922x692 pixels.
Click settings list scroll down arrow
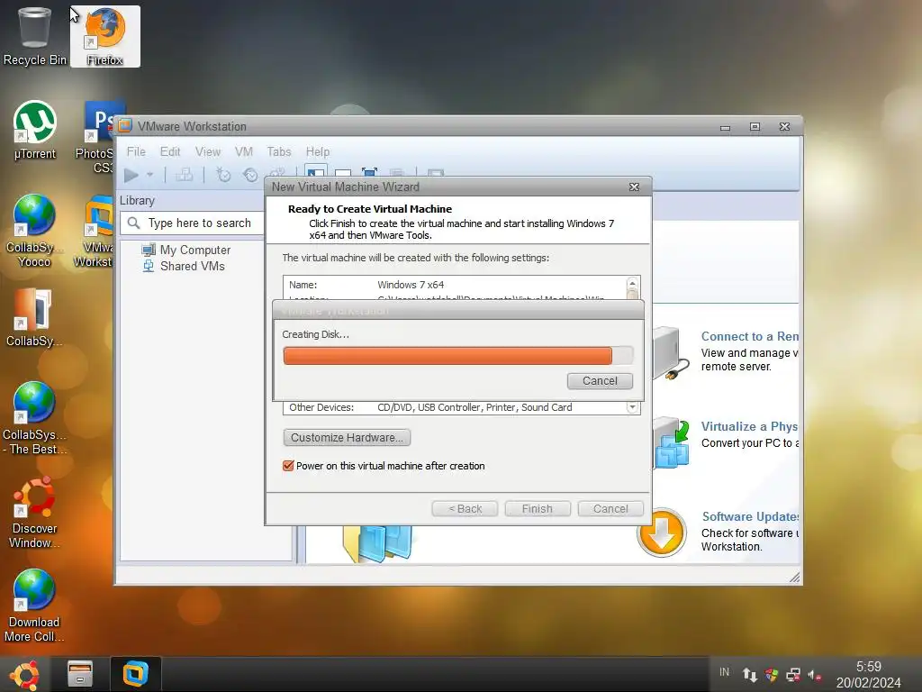(x=632, y=407)
